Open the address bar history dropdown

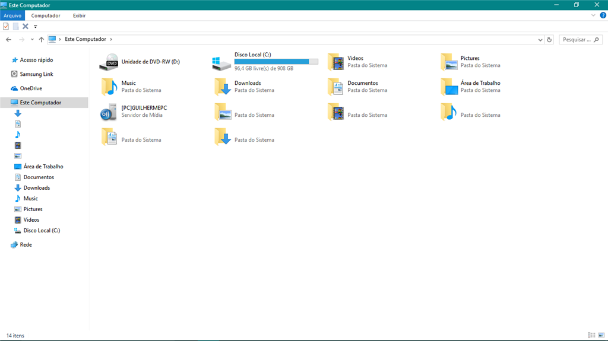(540, 40)
